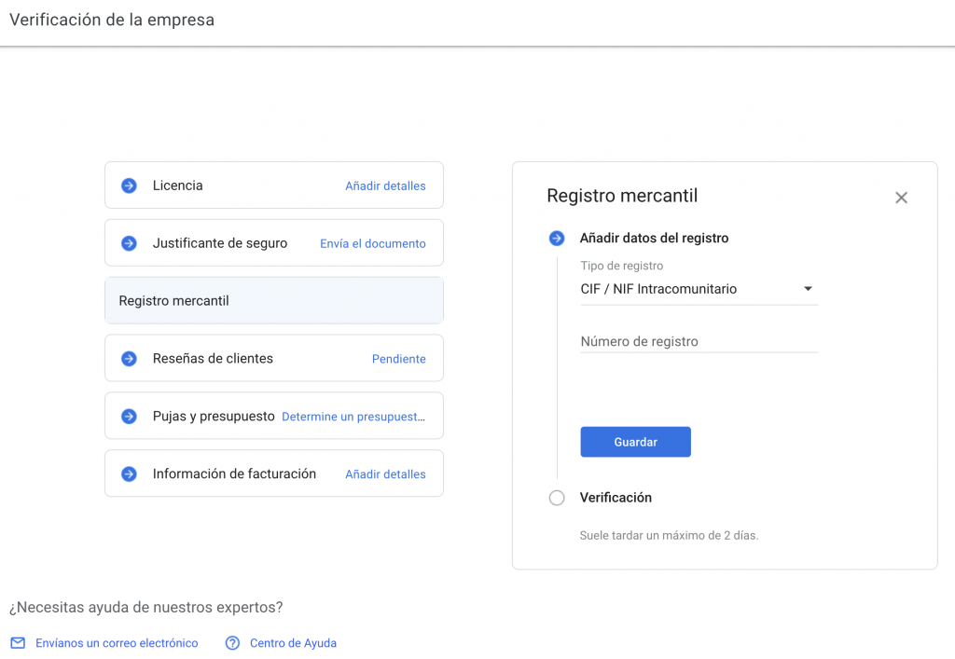955x659 pixels.
Task: Click the question mark help icon
Action: [x=232, y=643]
